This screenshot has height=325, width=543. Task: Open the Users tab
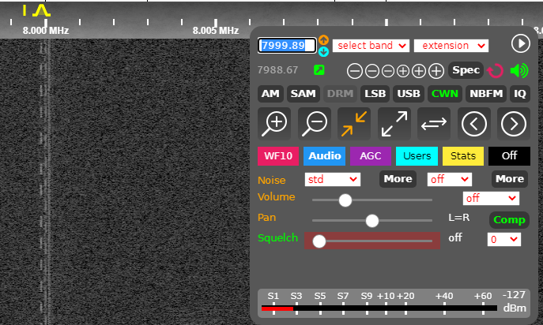(417, 156)
